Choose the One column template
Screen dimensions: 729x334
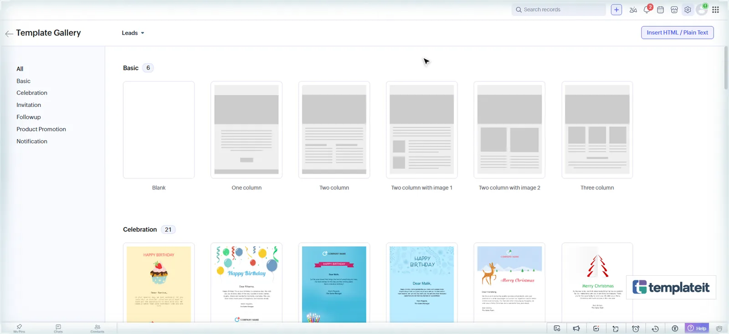(246, 130)
